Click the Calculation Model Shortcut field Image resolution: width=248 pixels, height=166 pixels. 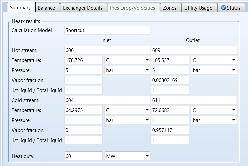pyautogui.click(x=107, y=30)
